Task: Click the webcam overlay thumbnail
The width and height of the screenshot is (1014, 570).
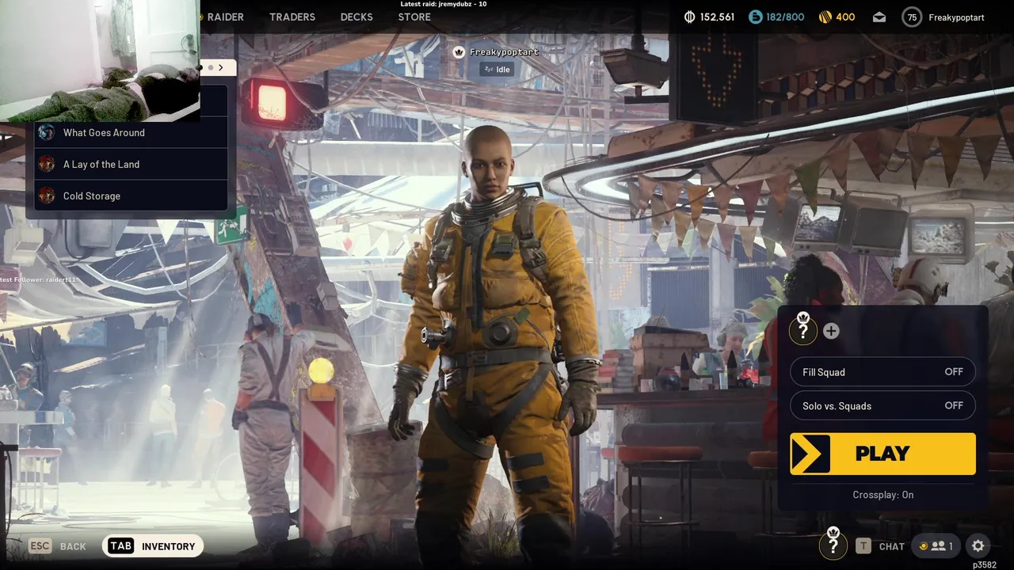Action: click(x=100, y=60)
